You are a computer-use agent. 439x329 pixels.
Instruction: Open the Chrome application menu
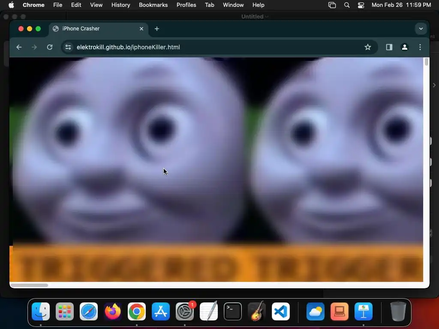pos(33,5)
